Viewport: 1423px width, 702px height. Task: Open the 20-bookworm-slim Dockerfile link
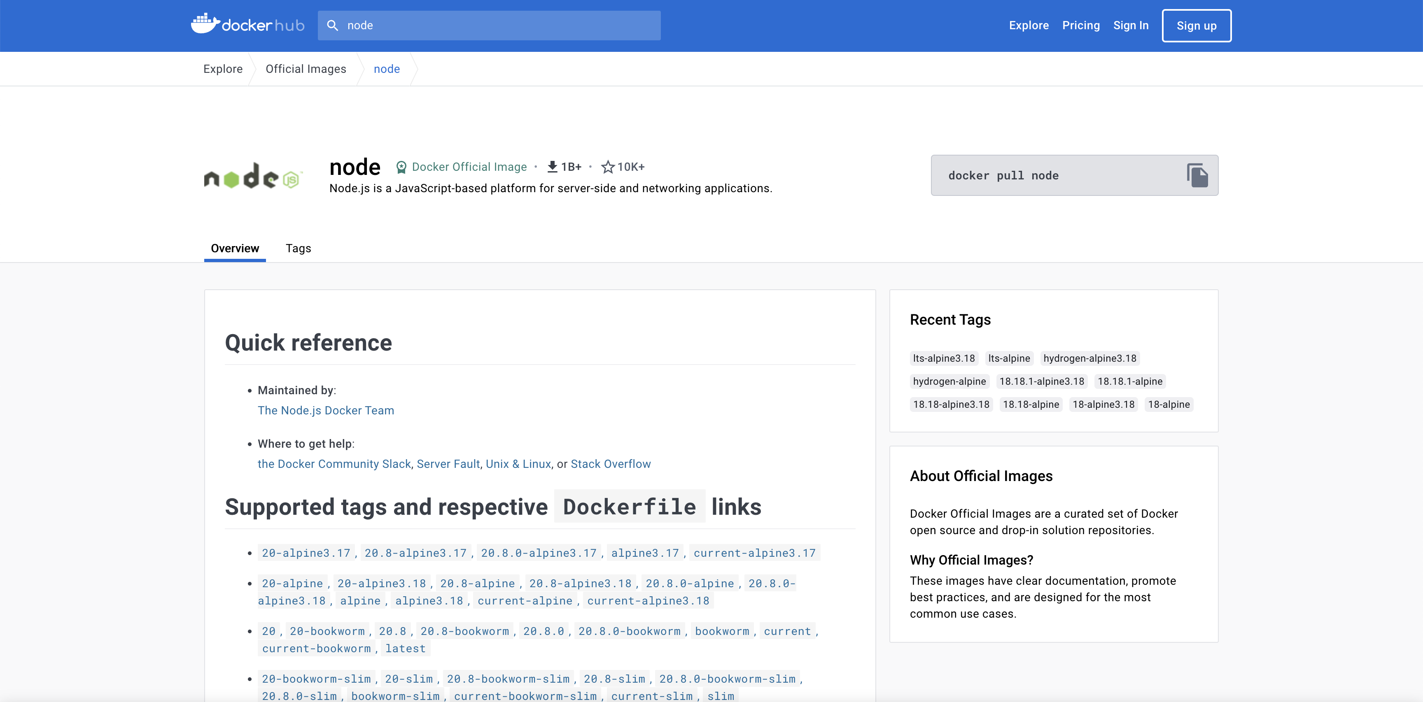tap(316, 679)
